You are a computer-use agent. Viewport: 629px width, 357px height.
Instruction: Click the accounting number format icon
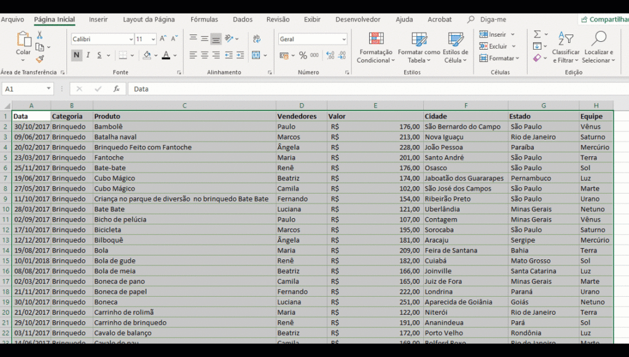tap(284, 55)
